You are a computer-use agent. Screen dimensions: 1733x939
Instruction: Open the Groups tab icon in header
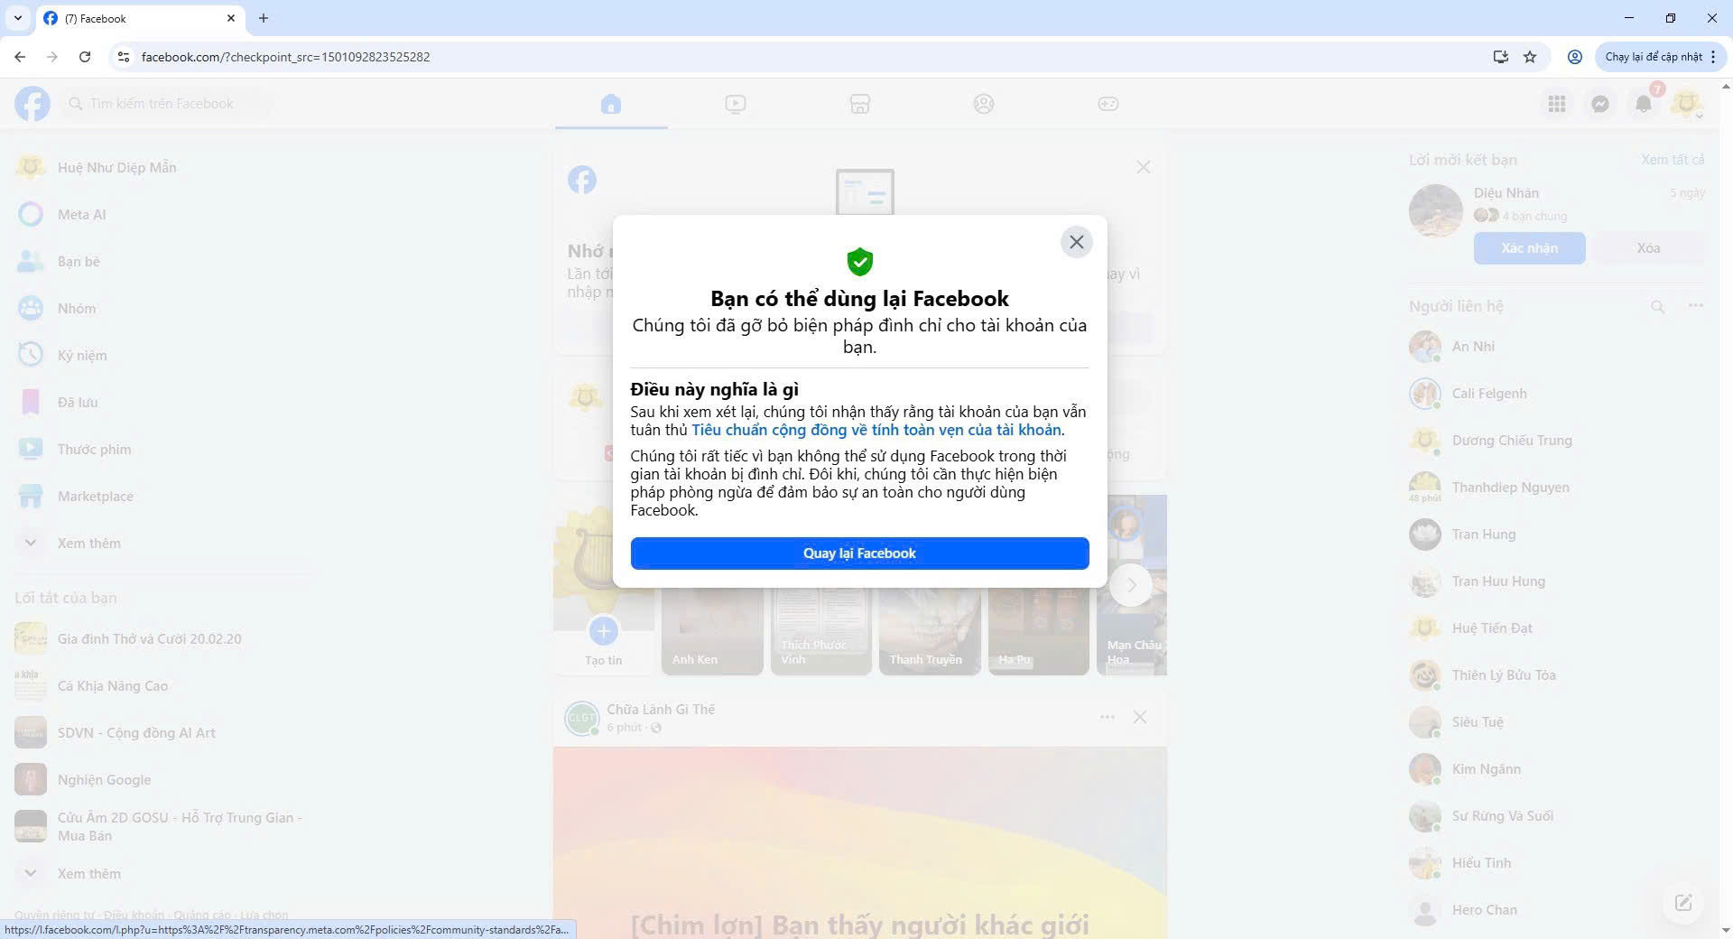tap(984, 104)
